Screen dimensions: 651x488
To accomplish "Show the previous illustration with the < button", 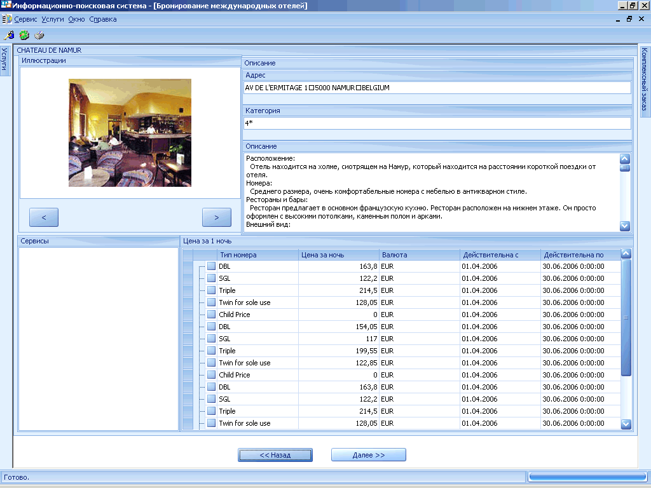I will (x=44, y=217).
